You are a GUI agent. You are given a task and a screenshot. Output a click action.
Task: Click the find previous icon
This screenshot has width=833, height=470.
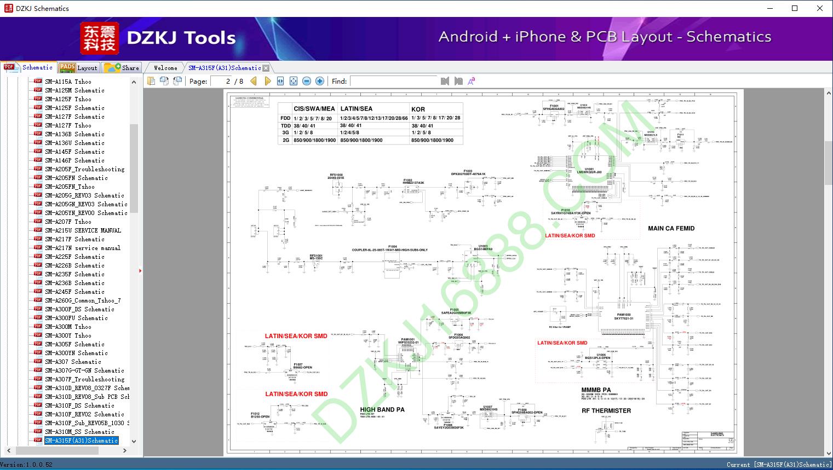tap(445, 81)
